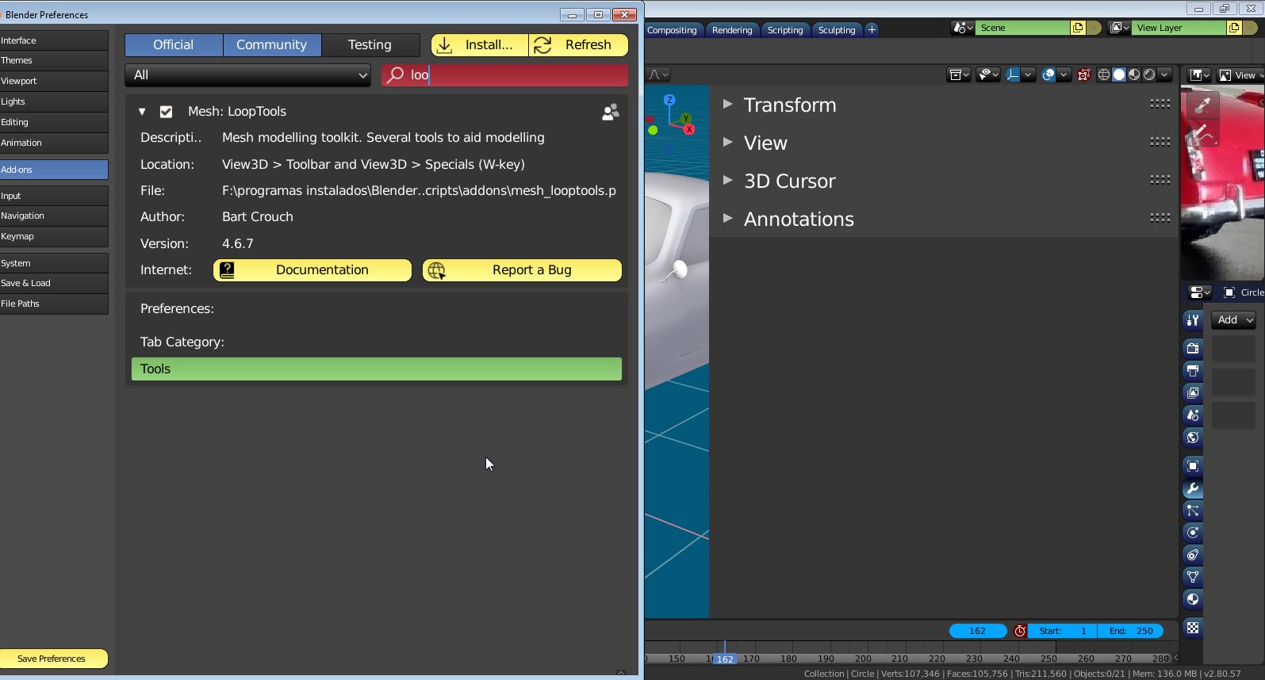Click the Install... add-on button

pyautogui.click(x=480, y=45)
